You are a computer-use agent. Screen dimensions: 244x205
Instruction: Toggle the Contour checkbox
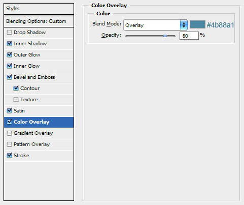16,89
